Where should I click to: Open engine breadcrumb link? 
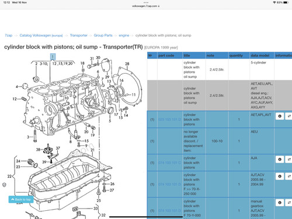tap(124, 36)
